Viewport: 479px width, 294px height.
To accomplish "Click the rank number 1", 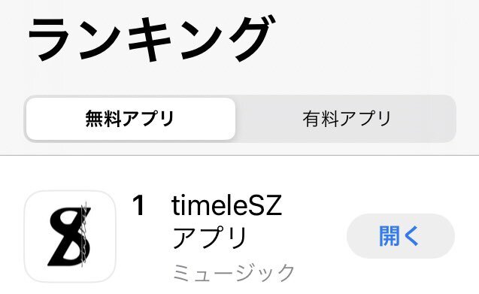I will point(139,205).
